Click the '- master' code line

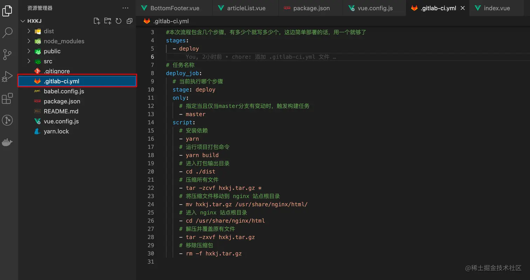coord(192,114)
